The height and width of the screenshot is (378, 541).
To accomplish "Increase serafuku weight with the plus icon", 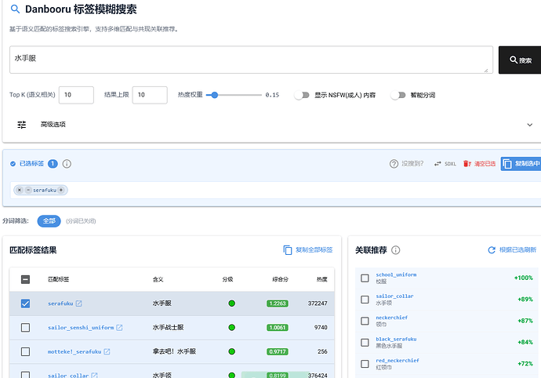I will (x=61, y=190).
